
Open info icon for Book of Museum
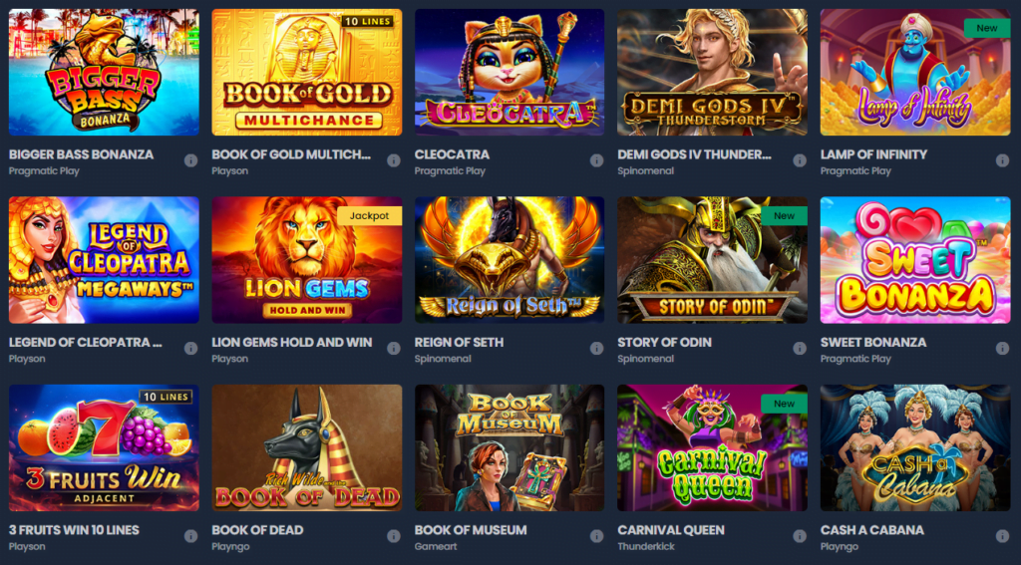point(596,536)
